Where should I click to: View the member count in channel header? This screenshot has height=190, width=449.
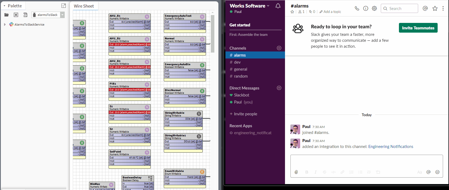click(x=301, y=12)
